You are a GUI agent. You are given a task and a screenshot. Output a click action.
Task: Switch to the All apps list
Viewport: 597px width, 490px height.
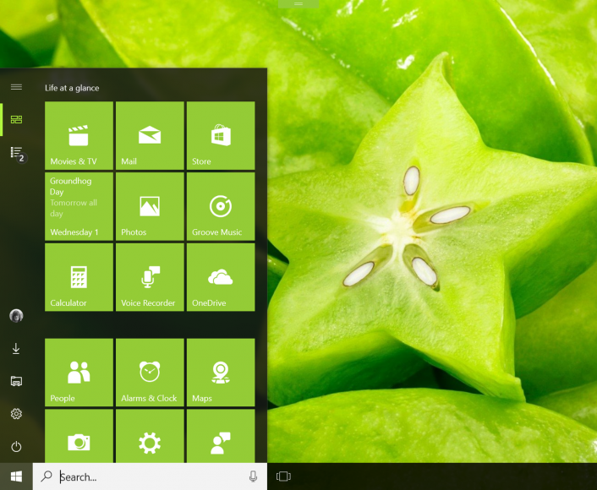(16, 153)
